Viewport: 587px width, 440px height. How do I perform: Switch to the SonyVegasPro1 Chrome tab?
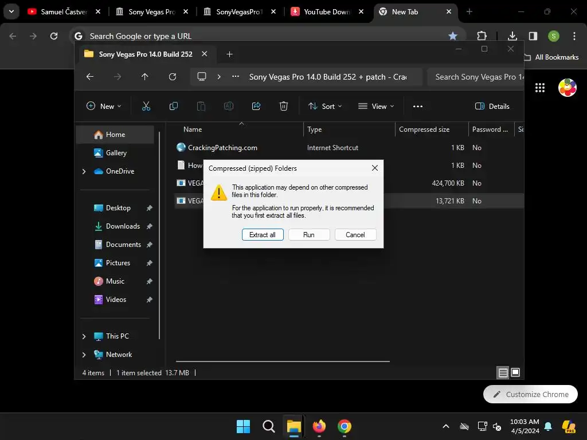coord(240,12)
